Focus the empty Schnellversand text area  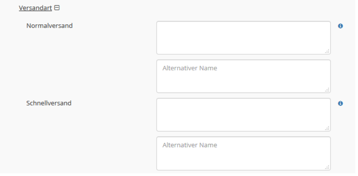[243, 115]
